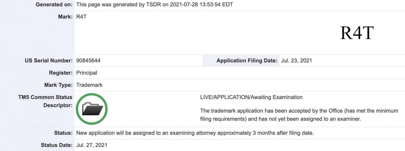Click the trademark application accepted description
405x151 pixels.
point(299,115)
